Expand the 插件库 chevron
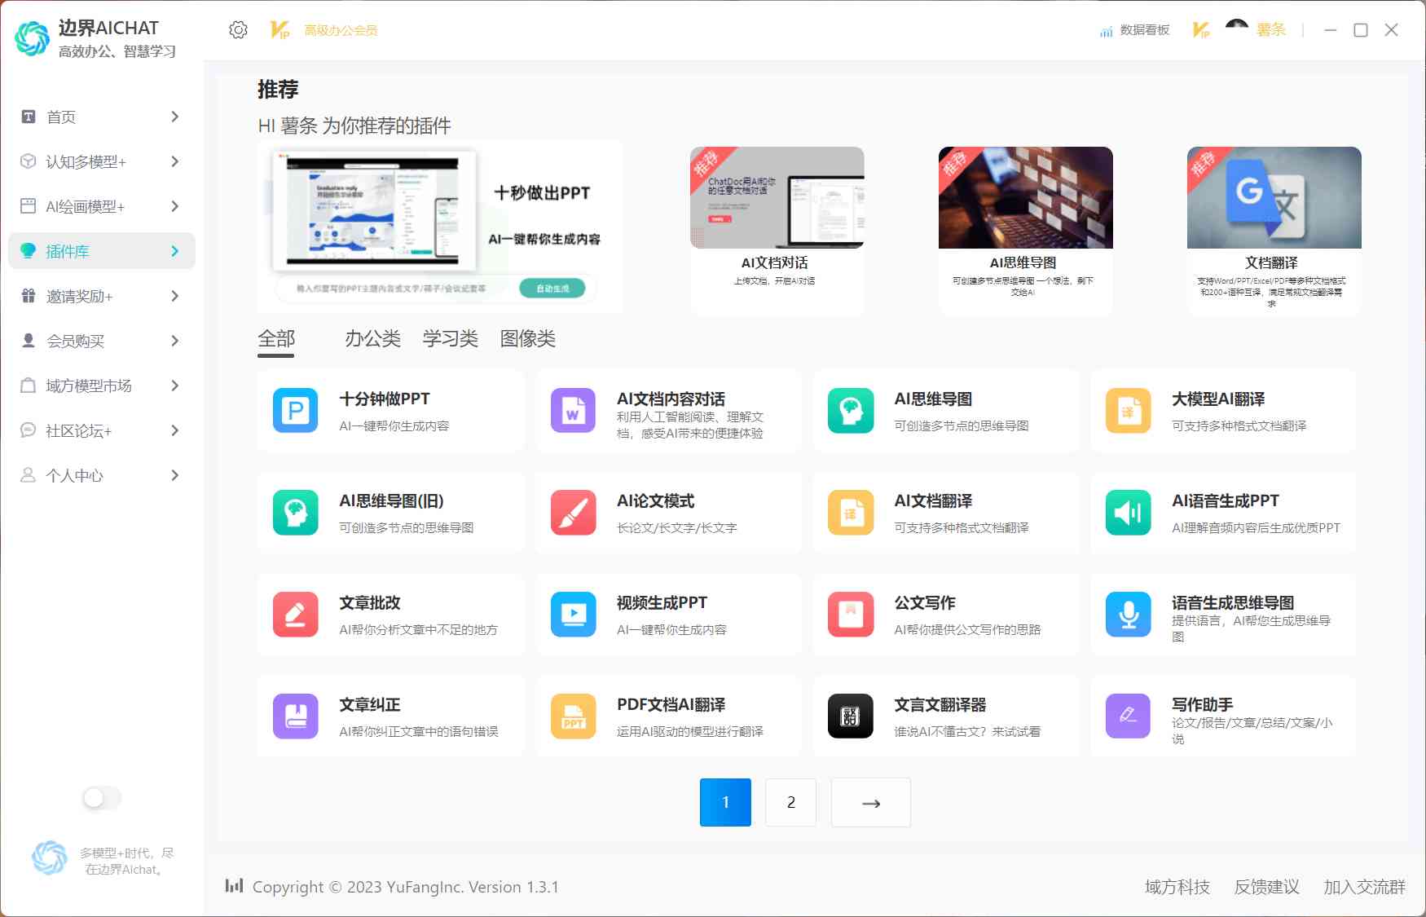1426x917 pixels. point(174,251)
